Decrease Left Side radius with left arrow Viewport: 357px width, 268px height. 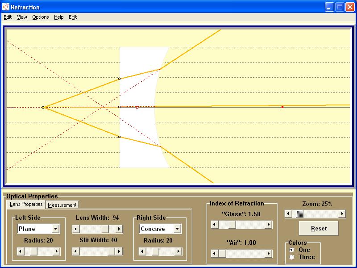[21, 251]
